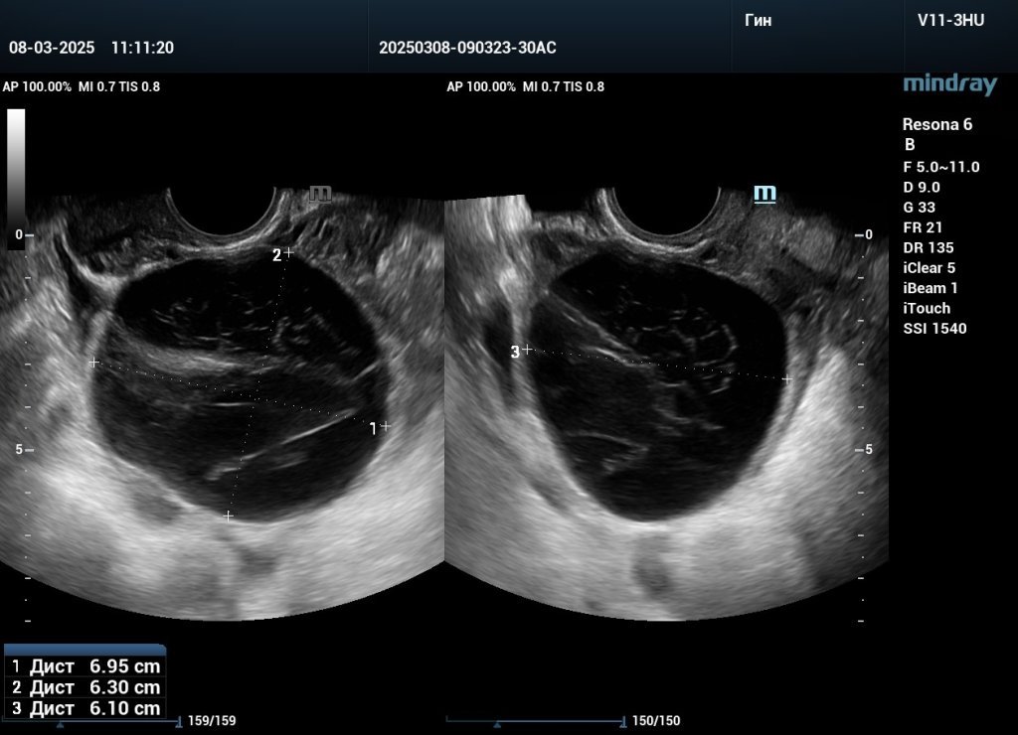
Task: Click the 159/159 cine loop slider
Action: tap(90, 721)
